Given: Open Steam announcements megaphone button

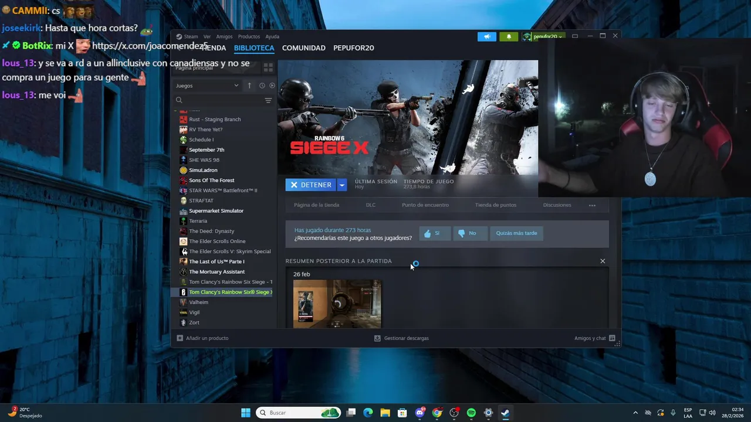Looking at the screenshot, I should (486, 36).
